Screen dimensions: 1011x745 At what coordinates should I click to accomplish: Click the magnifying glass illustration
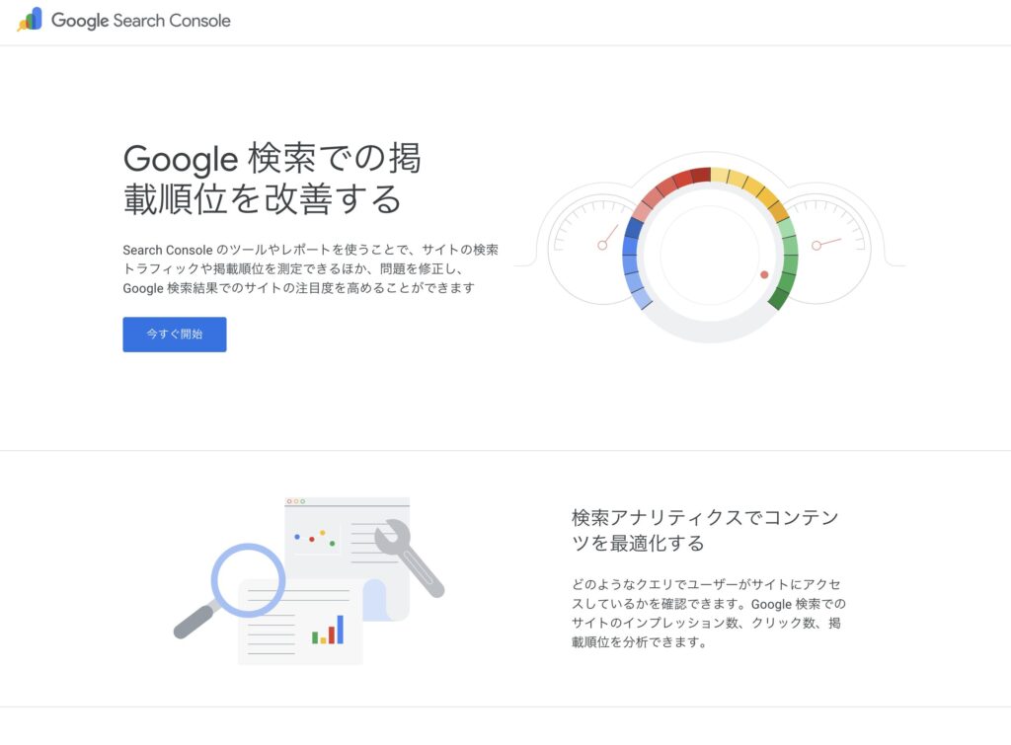245,580
